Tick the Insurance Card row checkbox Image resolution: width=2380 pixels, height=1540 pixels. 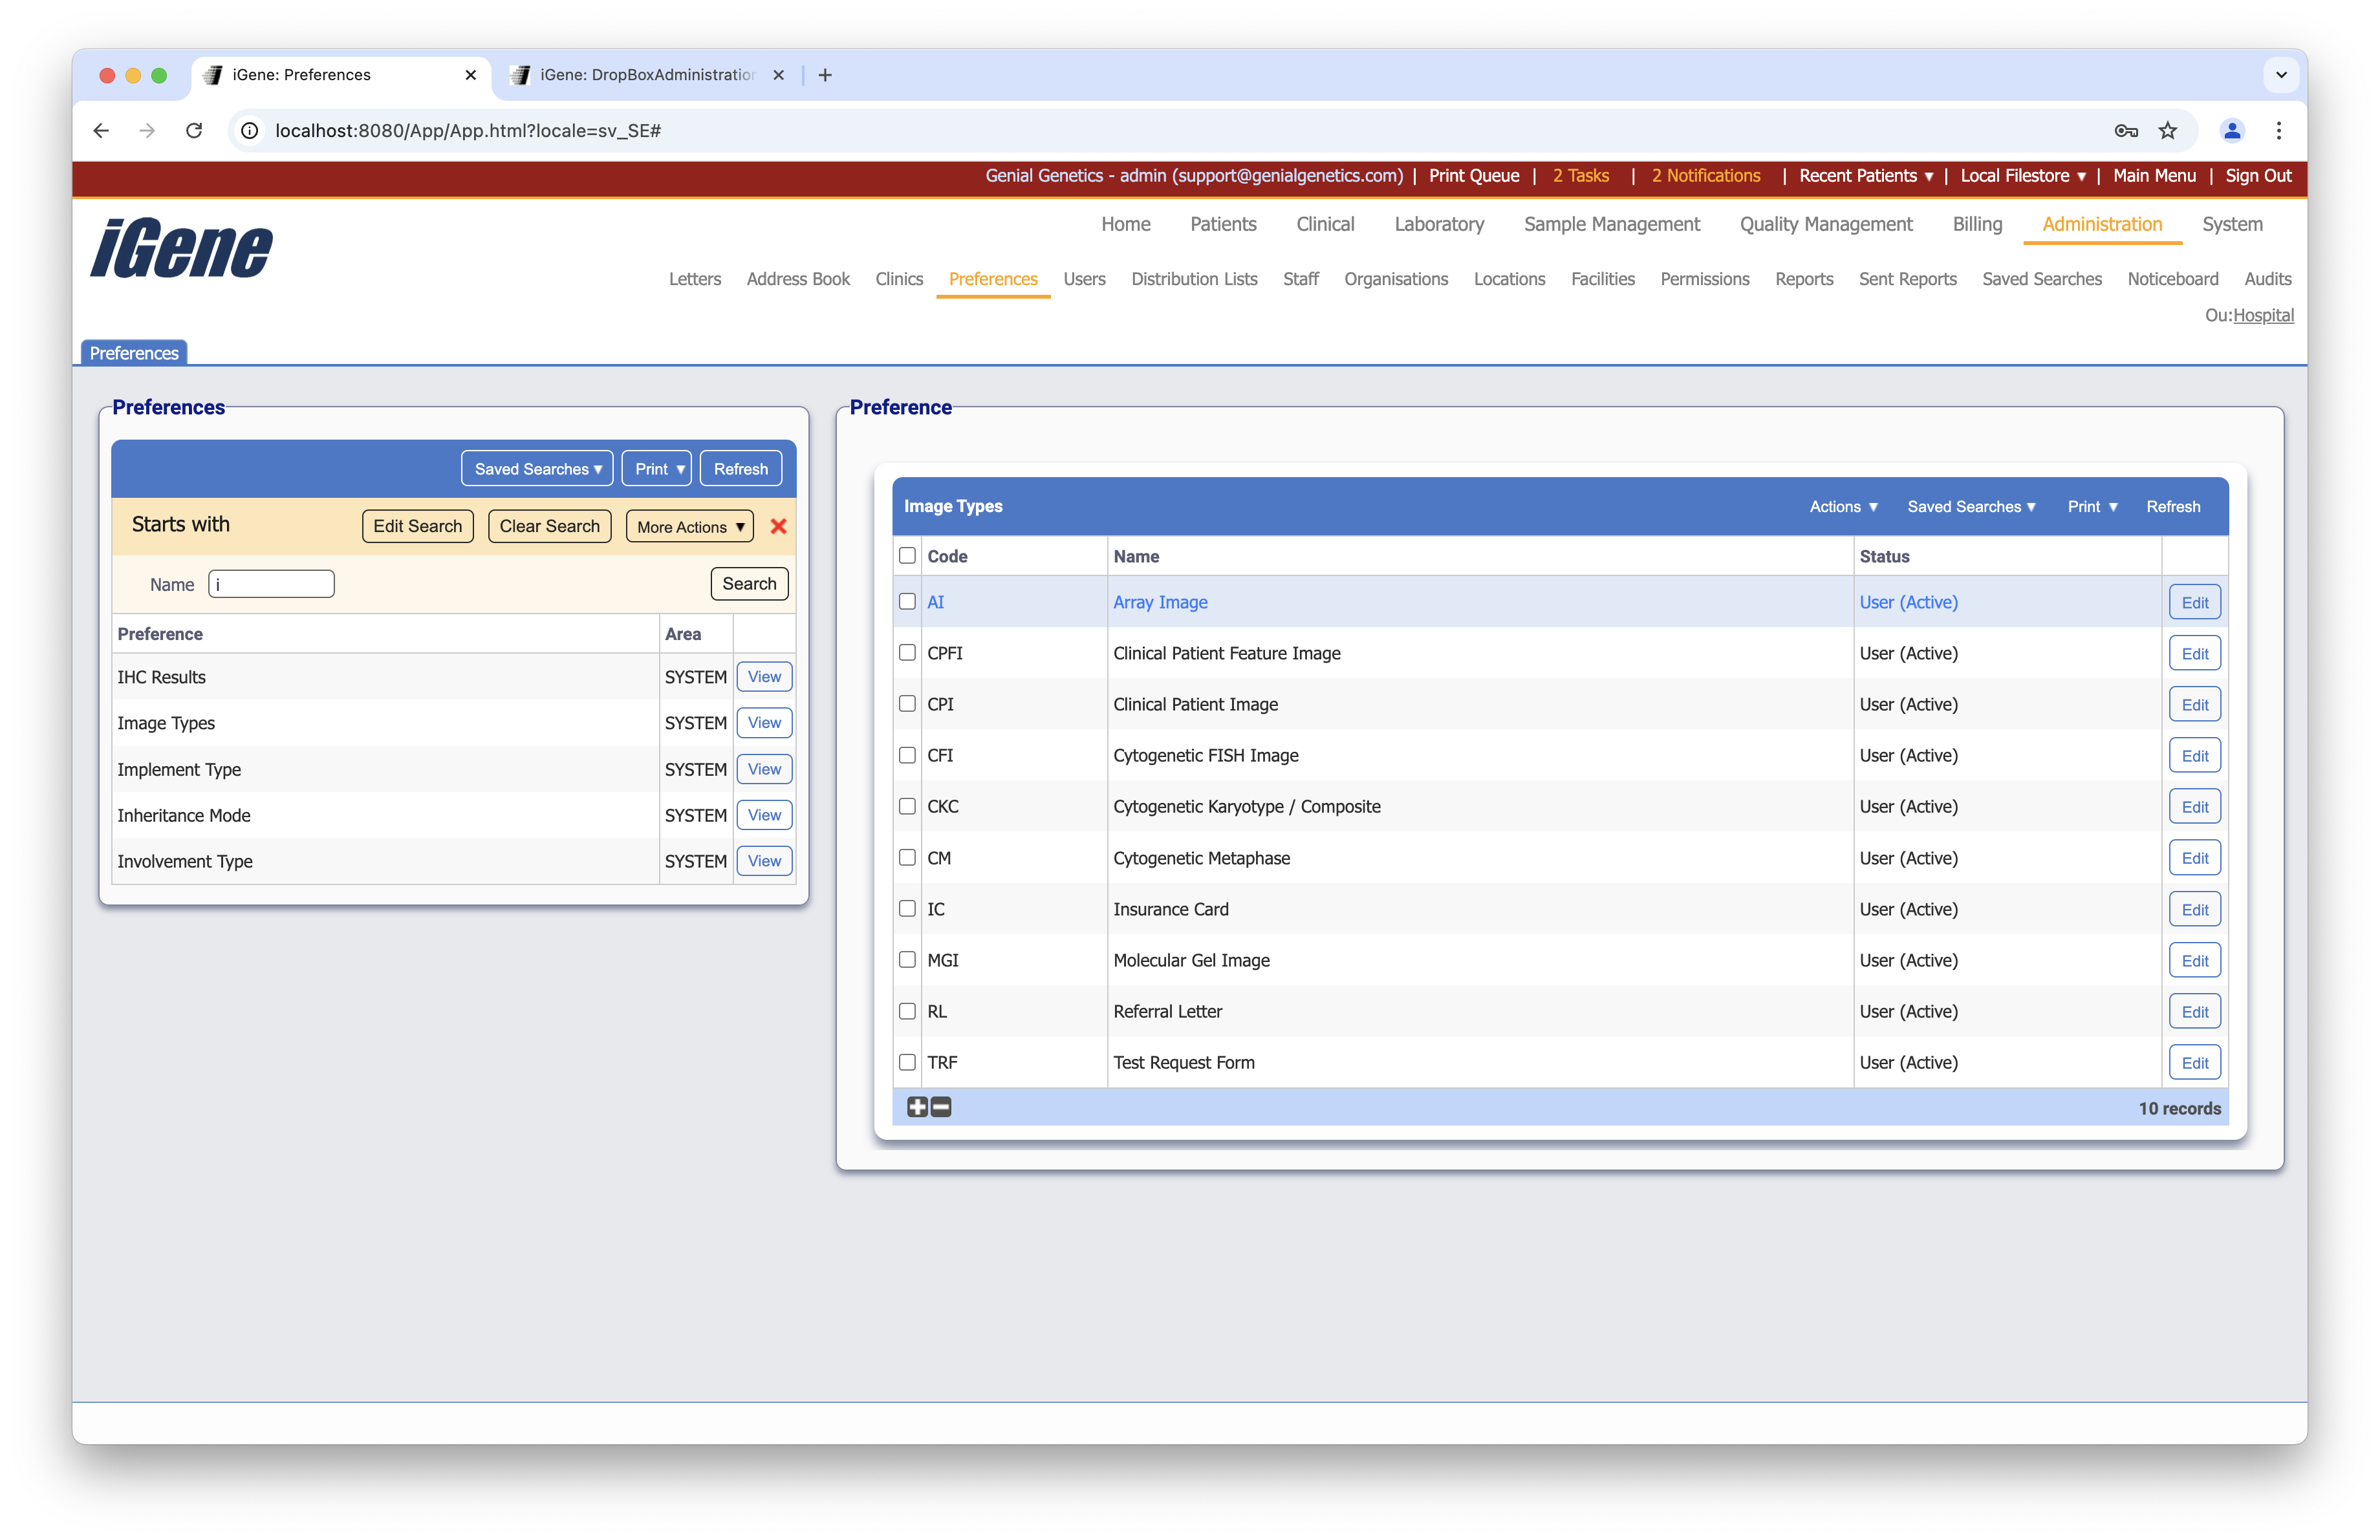(907, 908)
